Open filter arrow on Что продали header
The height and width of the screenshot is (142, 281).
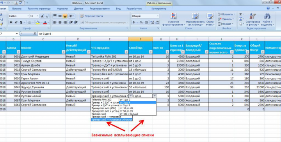coord(126,52)
